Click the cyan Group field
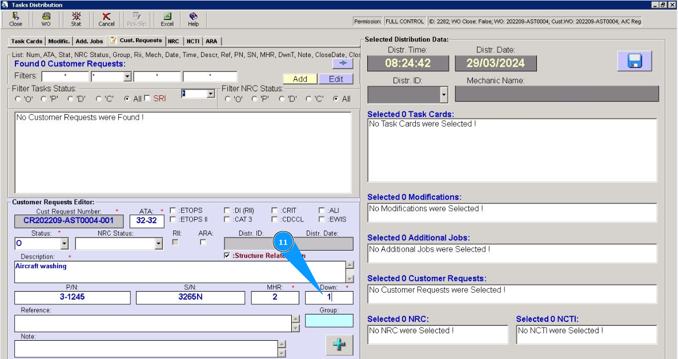Screen dimensions: 678x359 pos(329,321)
